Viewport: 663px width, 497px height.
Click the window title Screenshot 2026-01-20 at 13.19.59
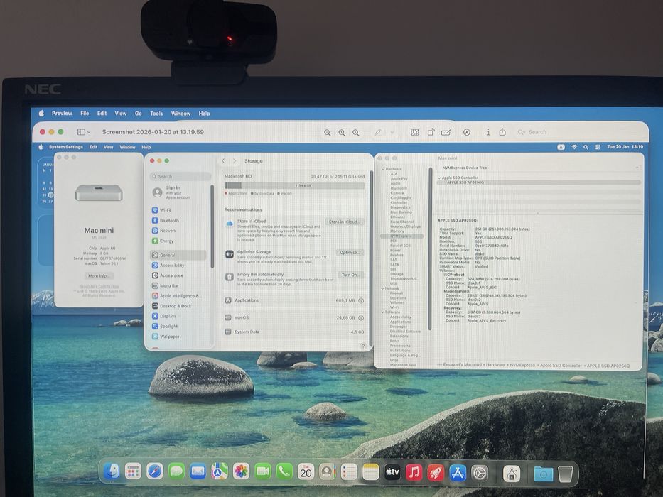[x=153, y=132]
